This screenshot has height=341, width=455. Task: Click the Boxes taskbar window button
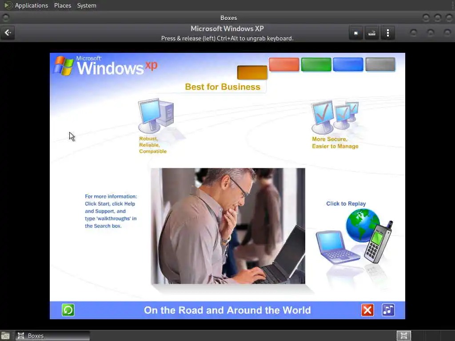tap(52, 336)
